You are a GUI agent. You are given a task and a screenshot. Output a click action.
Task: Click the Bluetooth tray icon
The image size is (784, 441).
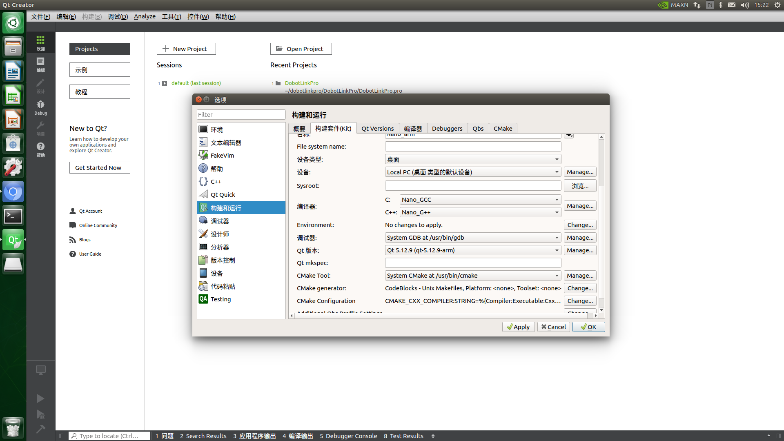click(x=721, y=5)
